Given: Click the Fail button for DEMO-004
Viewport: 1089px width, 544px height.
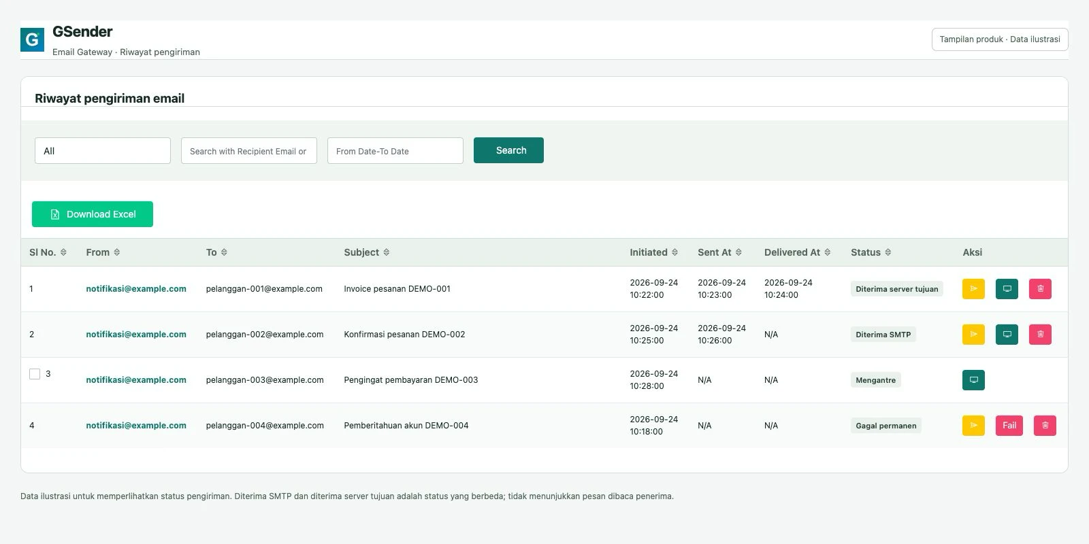Looking at the screenshot, I should pyautogui.click(x=1009, y=426).
